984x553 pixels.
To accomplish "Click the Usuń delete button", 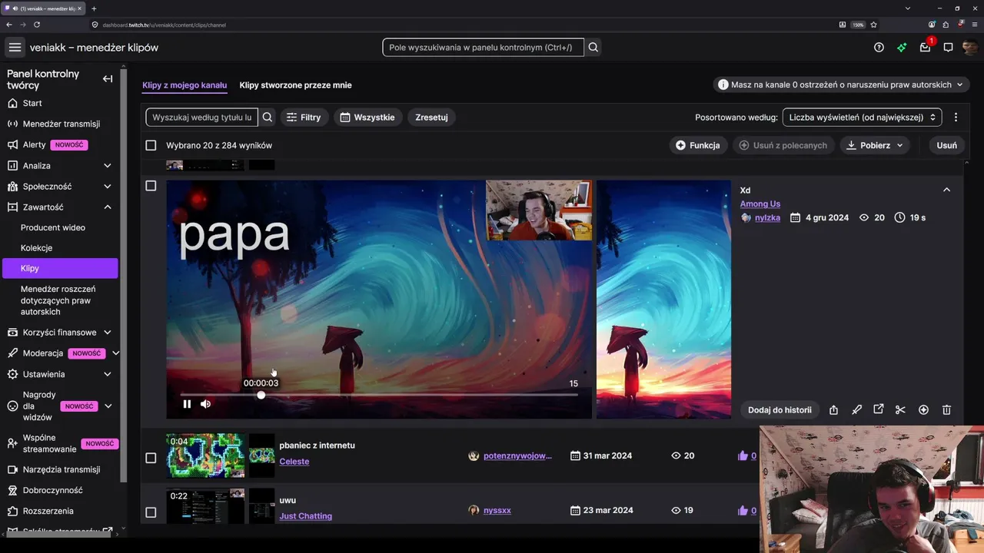I will coord(947,145).
